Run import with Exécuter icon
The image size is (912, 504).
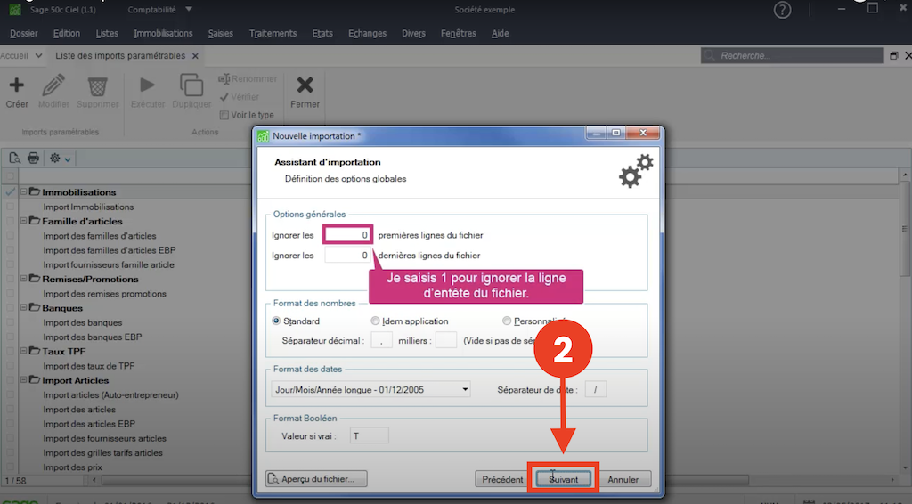point(147,85)
